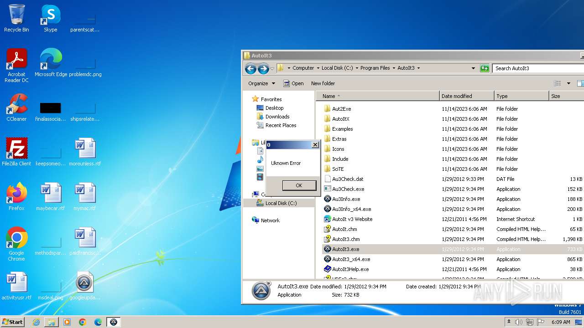Click the change your view icon
The width and height of the screenshot is (584, 328).
point(557,83)
